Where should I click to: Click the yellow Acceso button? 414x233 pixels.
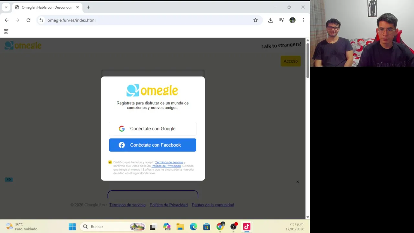point(290,61)
